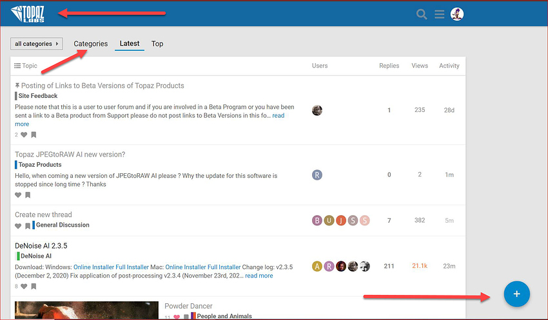Open Posting of Links to Beta Versions topic
This screenshot has width=548, height=320.
103,86
